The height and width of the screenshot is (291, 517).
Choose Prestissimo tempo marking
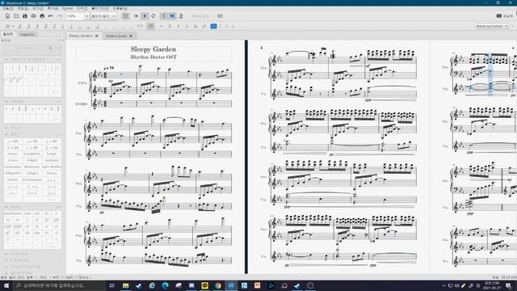click(32, 179)
